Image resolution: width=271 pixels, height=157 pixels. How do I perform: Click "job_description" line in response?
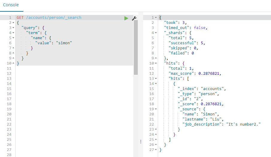221,124
